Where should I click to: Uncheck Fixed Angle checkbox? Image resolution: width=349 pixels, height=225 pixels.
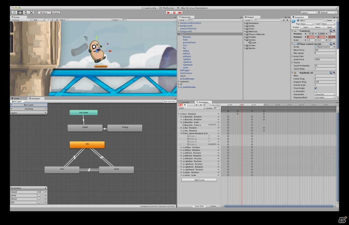(316, 88)
